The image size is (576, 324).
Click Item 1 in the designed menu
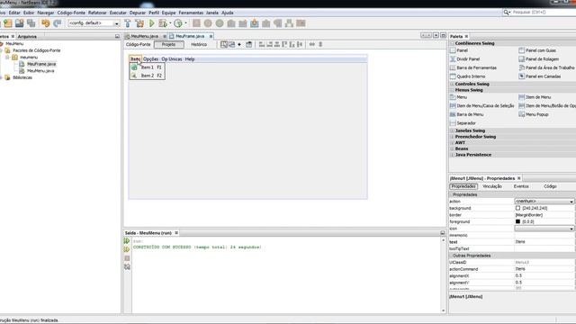[147, 67]
